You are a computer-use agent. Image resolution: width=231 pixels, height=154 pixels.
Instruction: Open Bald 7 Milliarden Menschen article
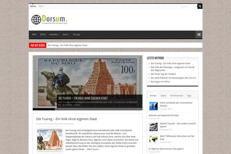pyautogui.click(x=177, y=137)
